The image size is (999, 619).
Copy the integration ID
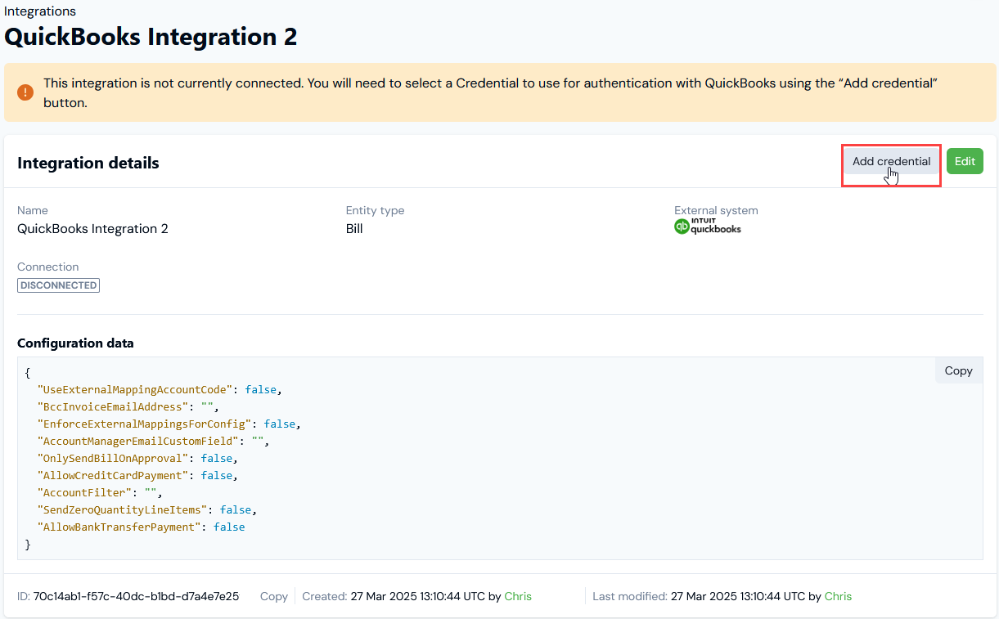[273, 596]
